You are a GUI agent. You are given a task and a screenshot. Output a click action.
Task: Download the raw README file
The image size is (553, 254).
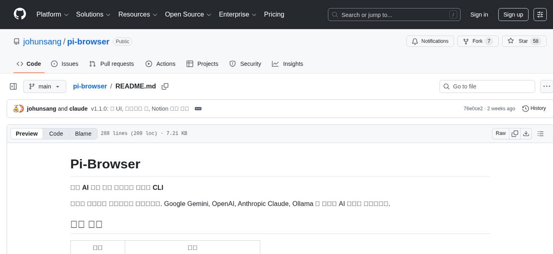click(x=526, y=133)
